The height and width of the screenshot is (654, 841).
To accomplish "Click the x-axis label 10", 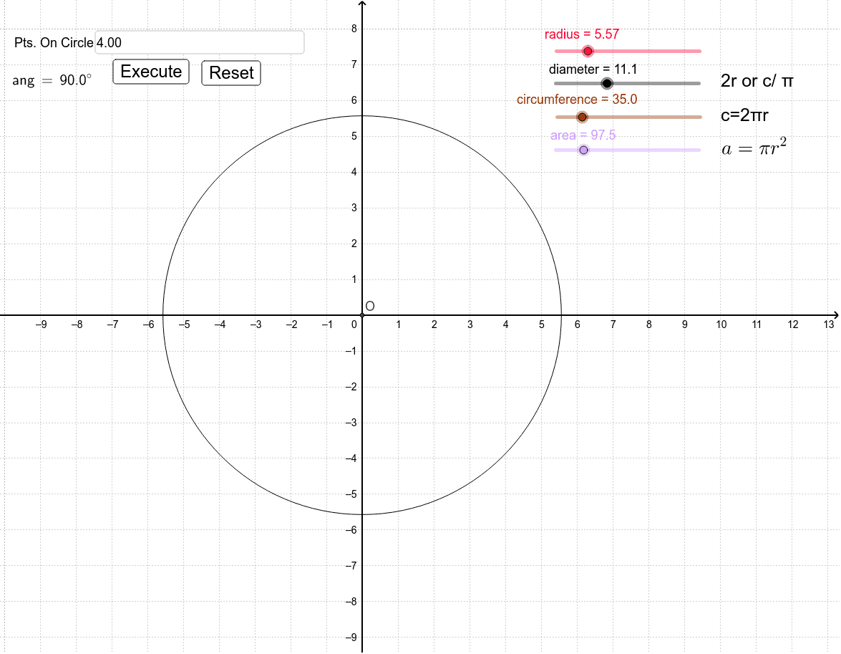I will [721, 324].
